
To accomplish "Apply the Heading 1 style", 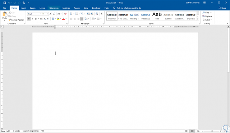I will click(x=134, y=16).
